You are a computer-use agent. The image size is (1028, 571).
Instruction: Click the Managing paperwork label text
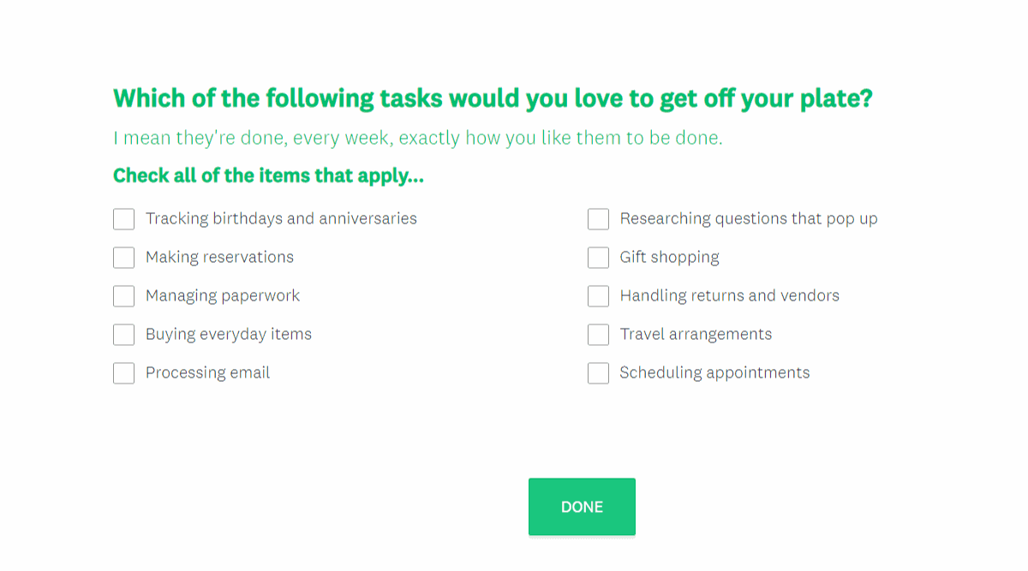[x=223, y=295]
